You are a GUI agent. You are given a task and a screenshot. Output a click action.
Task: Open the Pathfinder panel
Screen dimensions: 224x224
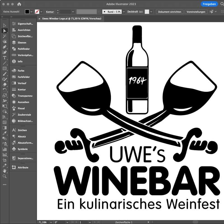24,49
